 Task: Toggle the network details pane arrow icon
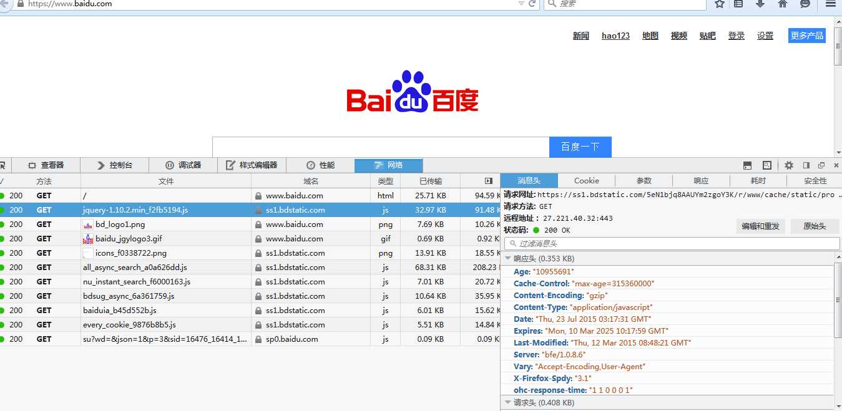[489, 181]
